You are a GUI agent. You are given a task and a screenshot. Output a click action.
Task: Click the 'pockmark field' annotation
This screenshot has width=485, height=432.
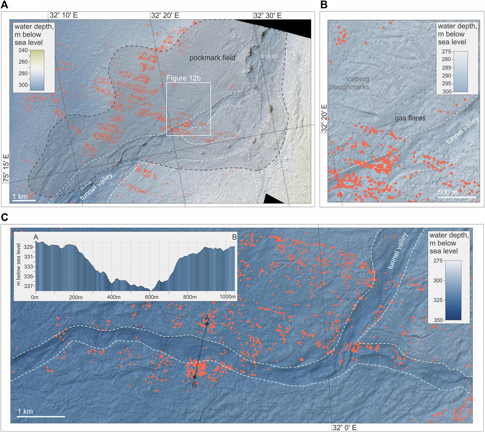click(x=212, y=57)
